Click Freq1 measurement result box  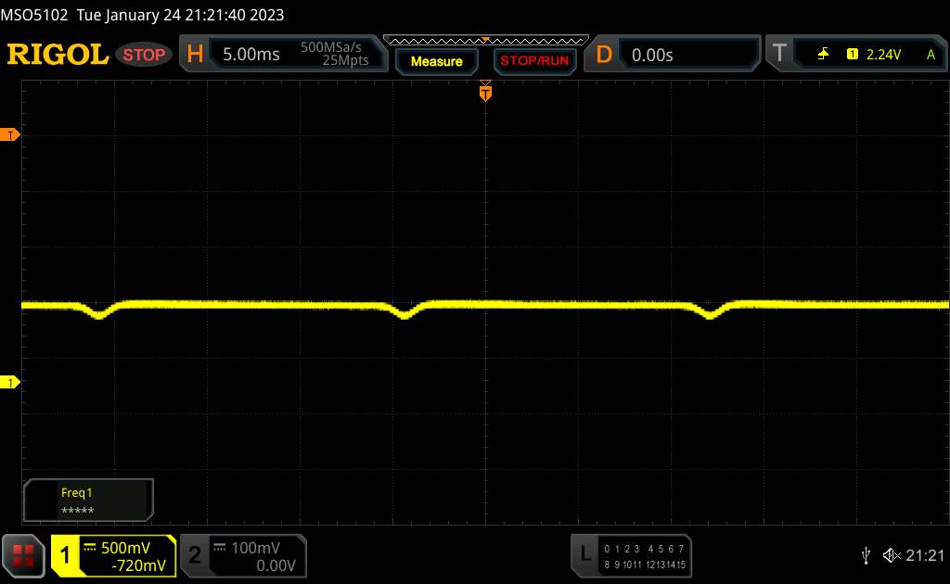[88, 501]
